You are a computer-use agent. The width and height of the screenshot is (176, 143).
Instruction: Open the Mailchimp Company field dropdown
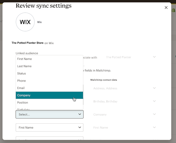[123, 115]
